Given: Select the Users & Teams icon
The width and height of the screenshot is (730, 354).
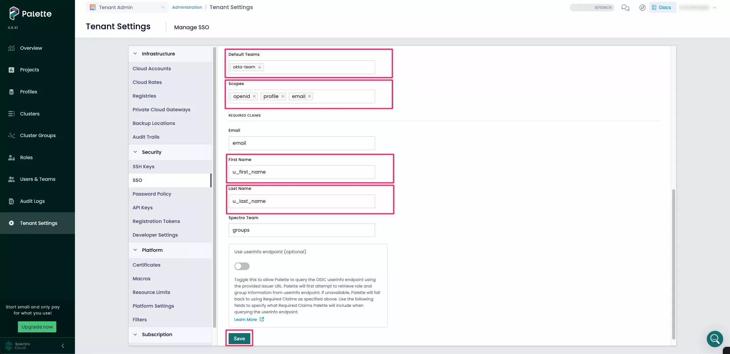Looking at the screenshot, I should pos(11,179).
